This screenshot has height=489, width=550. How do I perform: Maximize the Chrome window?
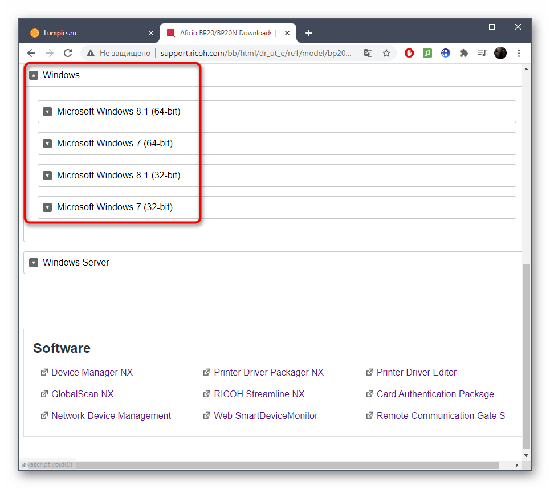[492, 27]
